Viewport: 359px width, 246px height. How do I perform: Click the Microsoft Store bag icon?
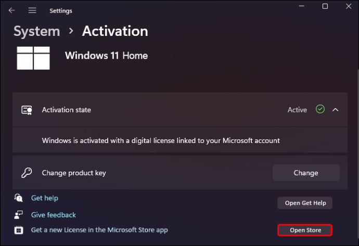click(19, 230)
